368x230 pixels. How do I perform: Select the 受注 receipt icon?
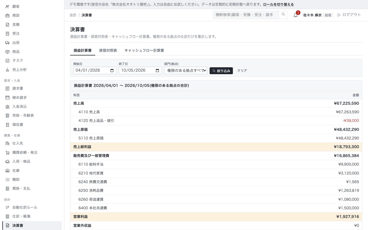pyautogui.click(x=7, y=34)
